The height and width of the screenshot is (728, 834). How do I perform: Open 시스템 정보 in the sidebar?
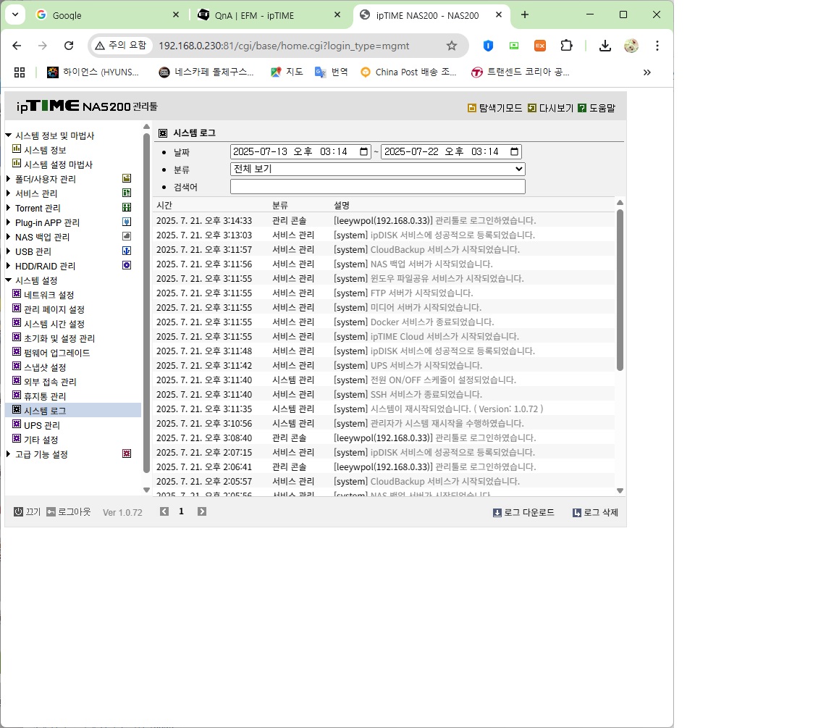coord(45,150)
